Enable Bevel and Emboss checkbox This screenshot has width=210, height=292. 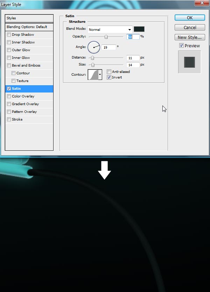coord(9,65)
